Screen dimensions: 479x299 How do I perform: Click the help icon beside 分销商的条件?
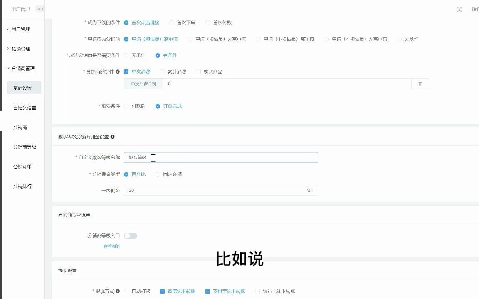(119, 71)
